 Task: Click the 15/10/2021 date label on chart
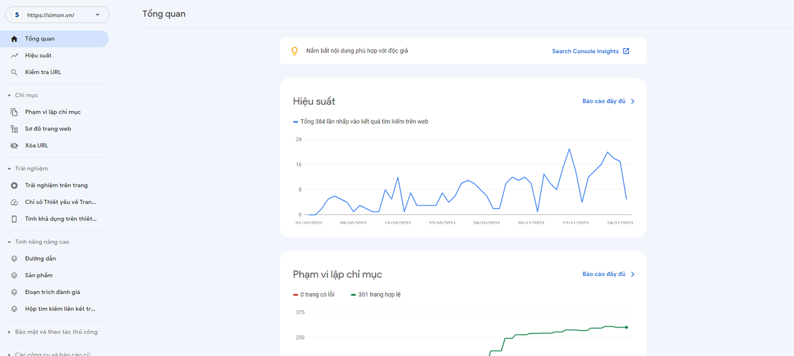pos(397,223)
